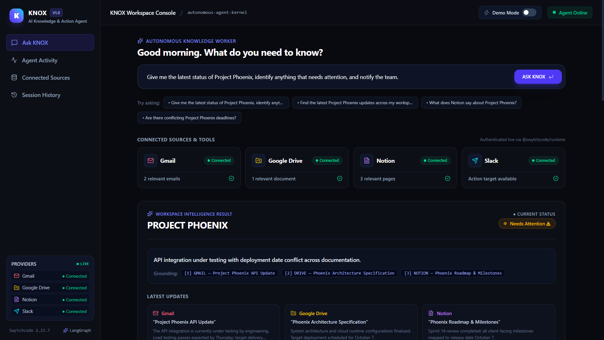
Task: Click the sparkle icon beside Autonomous Knowledge Worker
Action: tap(140, 41)
